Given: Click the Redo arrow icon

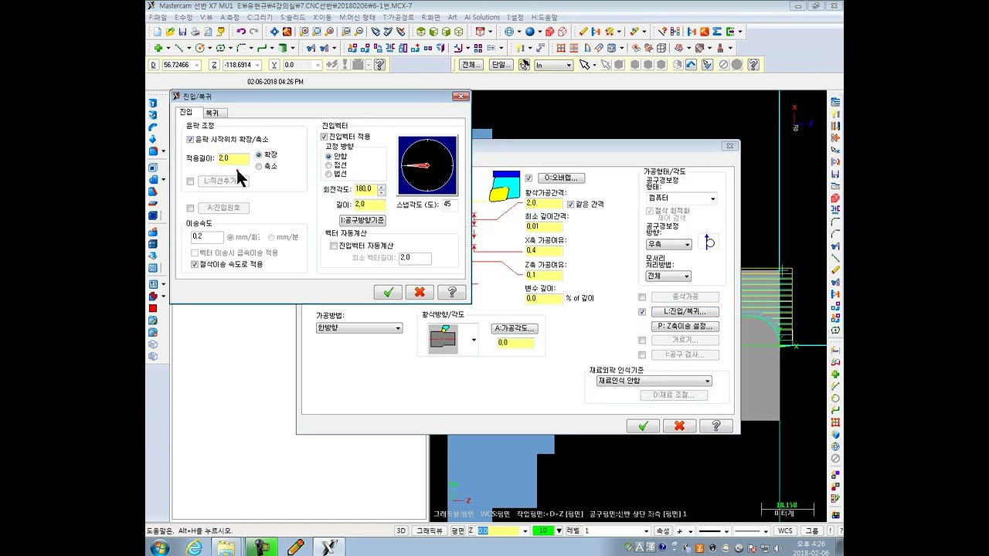Looking at the screenshot, I should (253, 32).
